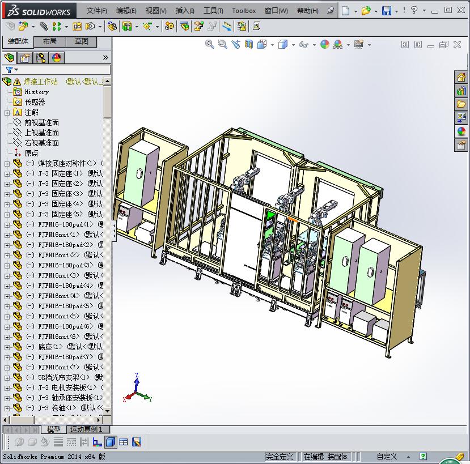470x464 pixels.
Task: Click the Display Style cube icon
Action: pos(283,45)
